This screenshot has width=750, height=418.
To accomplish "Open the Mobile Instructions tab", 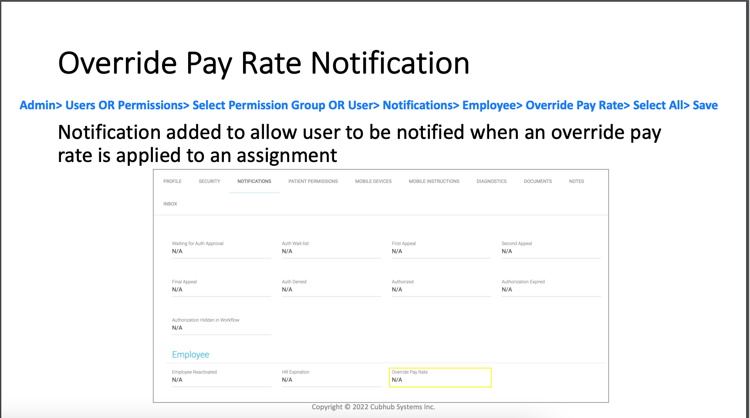I will tap(434, 181).
